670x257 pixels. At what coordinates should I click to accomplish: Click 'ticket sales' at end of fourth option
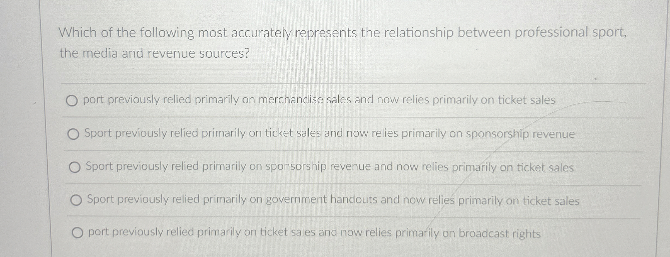click(x=551, y=201)
